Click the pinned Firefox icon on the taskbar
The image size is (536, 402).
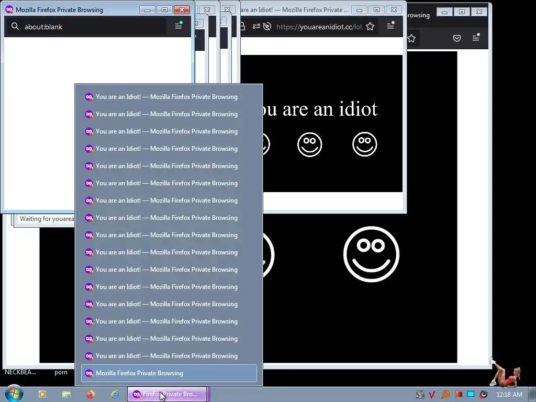[x=91, y=394]
